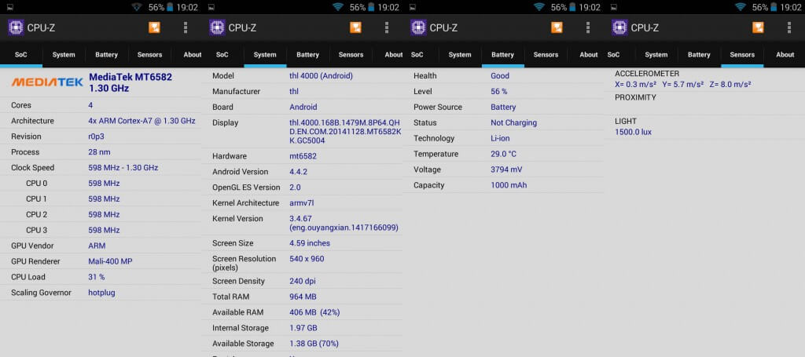The height and width of the screenshot is (357, 805).
Task: Click the GPU Renderer value 'Mali-400 MP'
Action: point(110,261)
